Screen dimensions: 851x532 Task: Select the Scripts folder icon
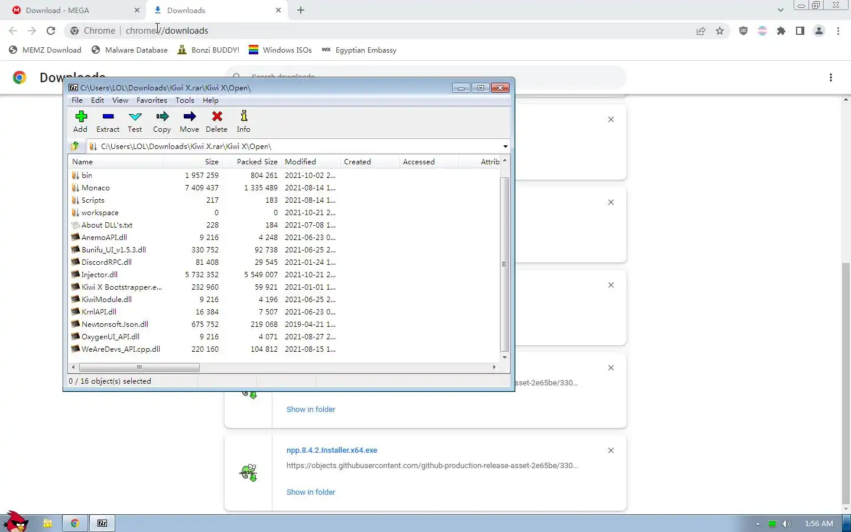pyautogui.click(x=75, y=200)
